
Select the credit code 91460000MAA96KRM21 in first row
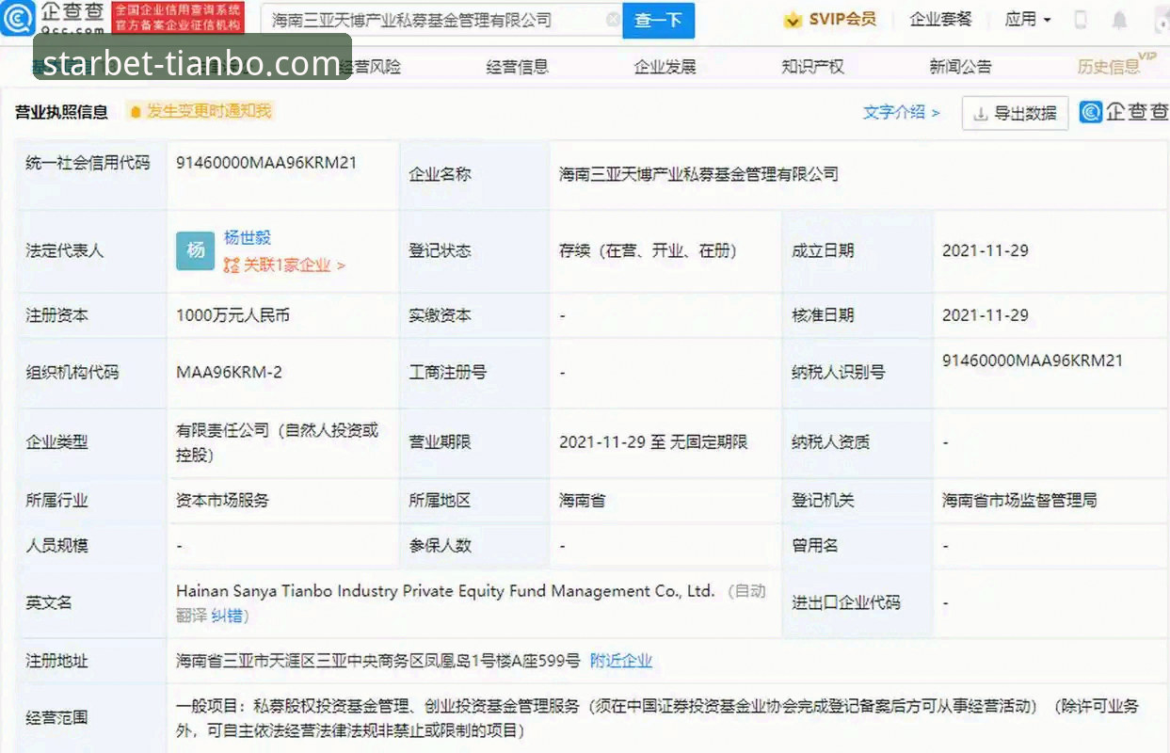pos(266,162)
